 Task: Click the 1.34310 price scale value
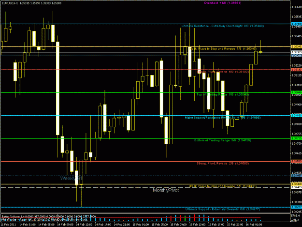point(297,202)
